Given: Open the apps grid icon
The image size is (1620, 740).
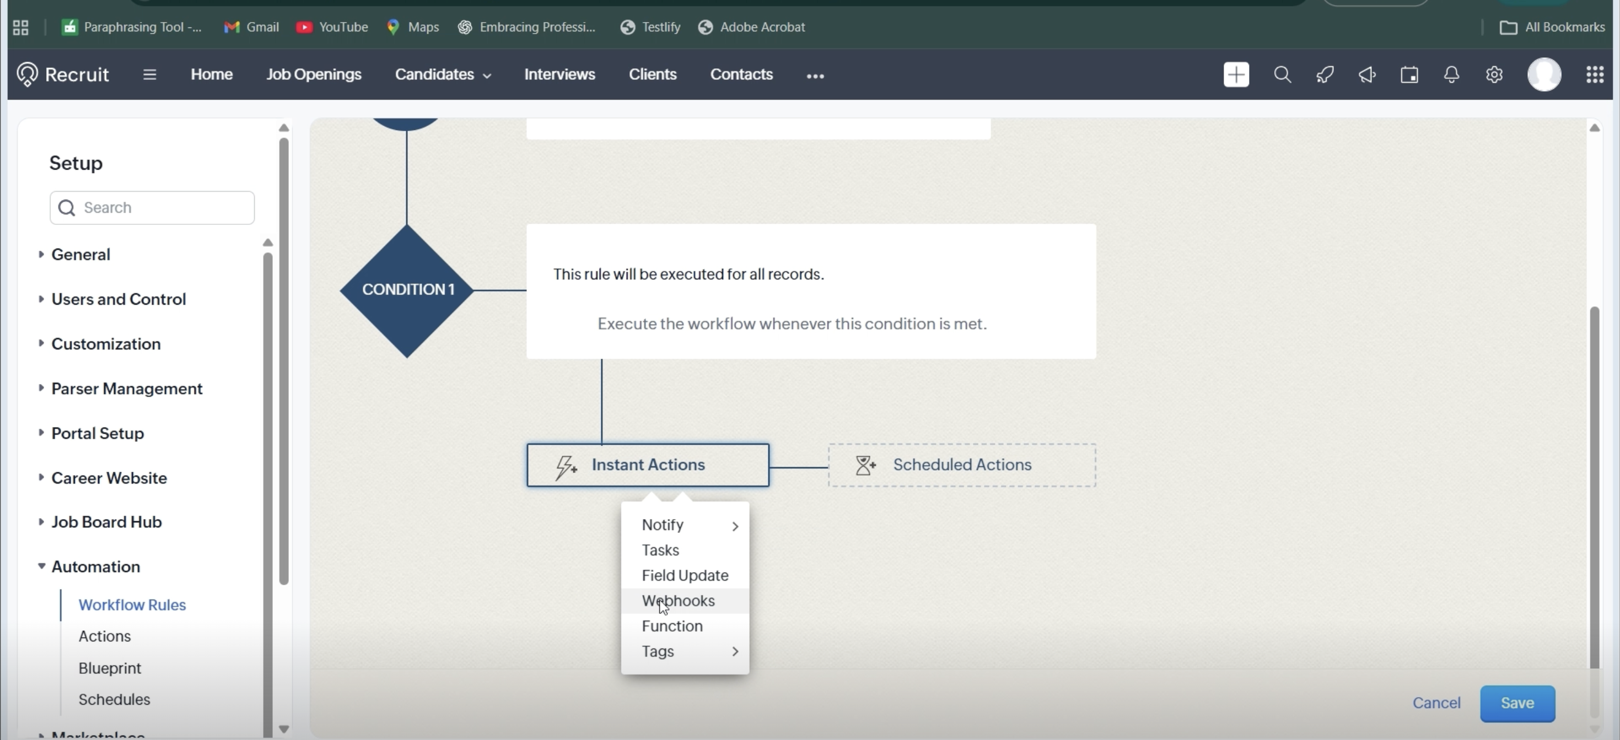Looking at the screenshot, I should (x=1594, y=75).
